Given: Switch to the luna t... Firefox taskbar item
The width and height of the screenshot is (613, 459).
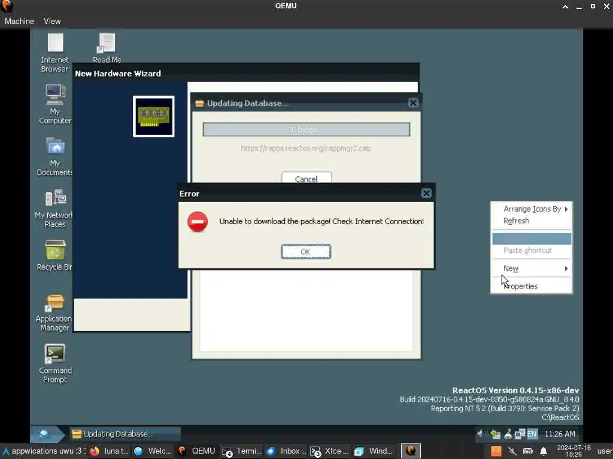Looking at the screenshot, I should (x=110, y=451).
